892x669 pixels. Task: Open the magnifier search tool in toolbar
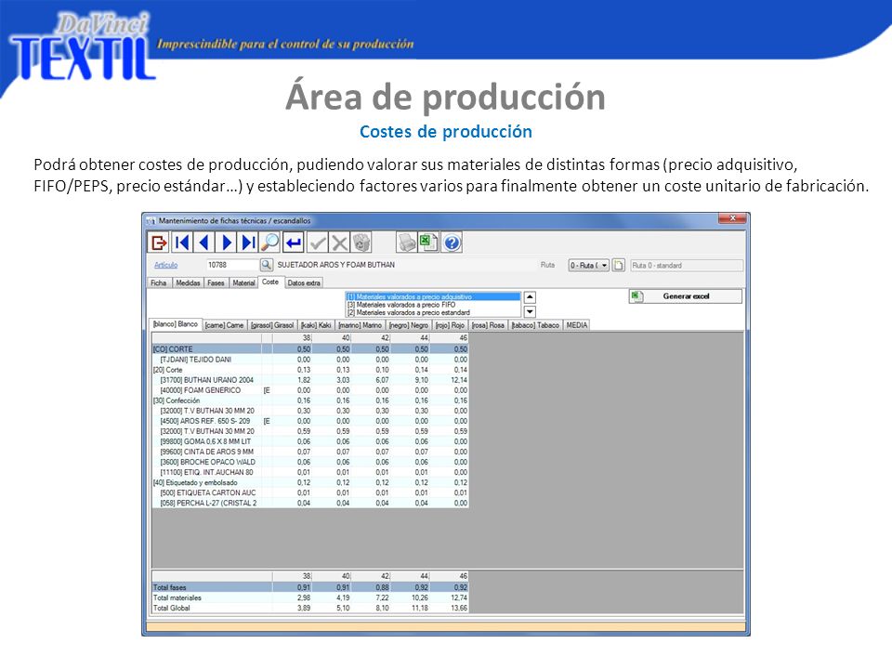[270, 243]
